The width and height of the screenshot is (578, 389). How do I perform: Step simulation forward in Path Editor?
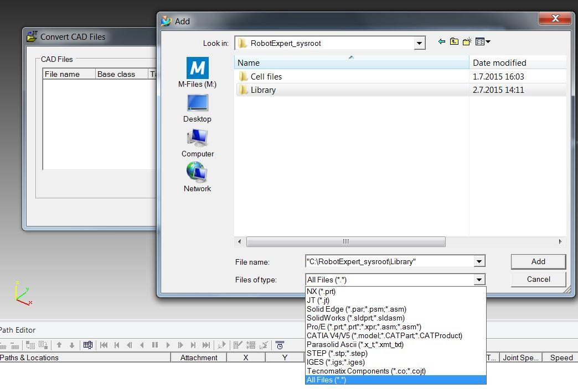(180, 345)
